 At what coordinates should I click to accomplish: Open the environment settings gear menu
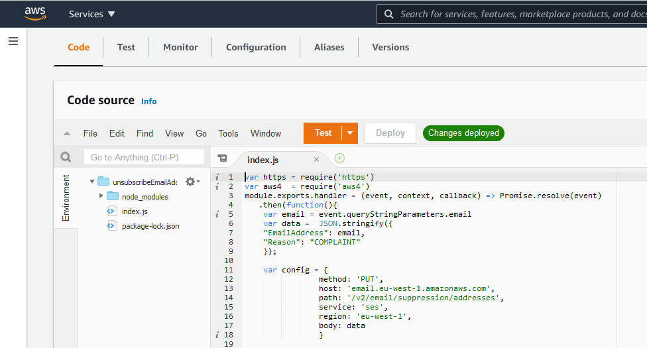192,182
